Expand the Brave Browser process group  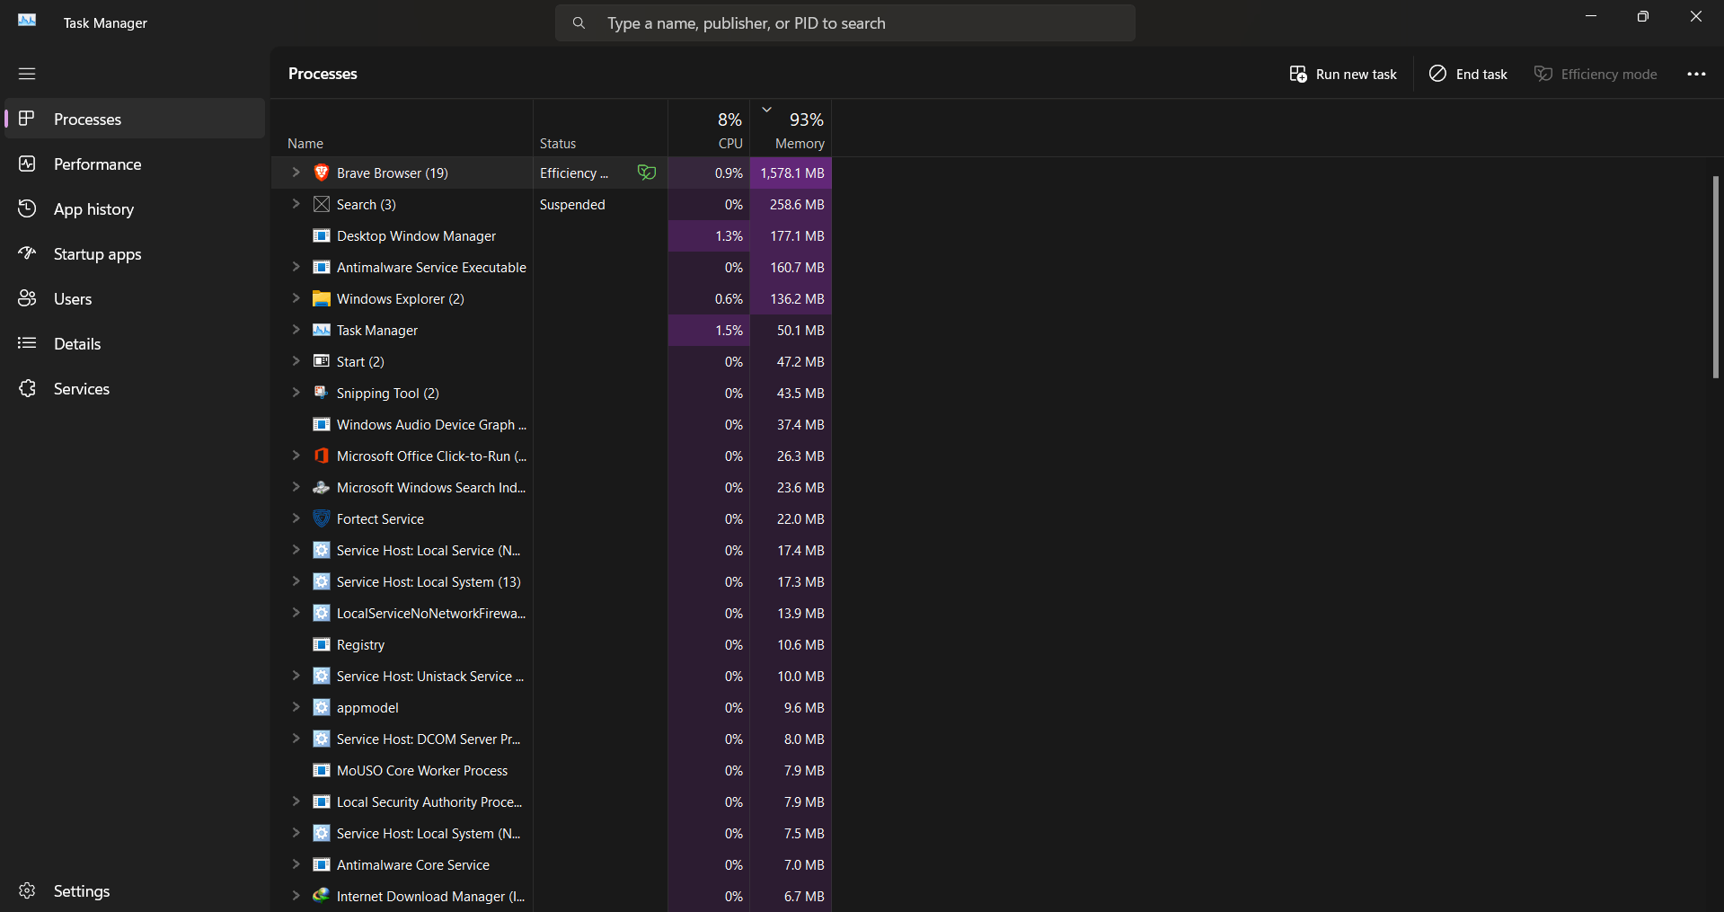click(x=296, y=173)
